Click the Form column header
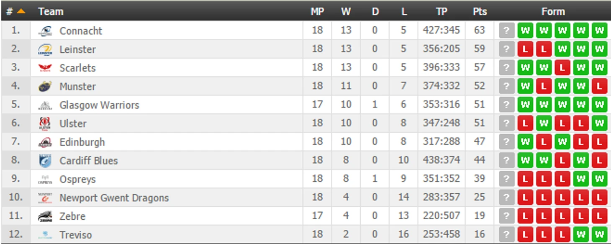Image resolution: width=611 pixels, height=244 pixels. [553, 12]
